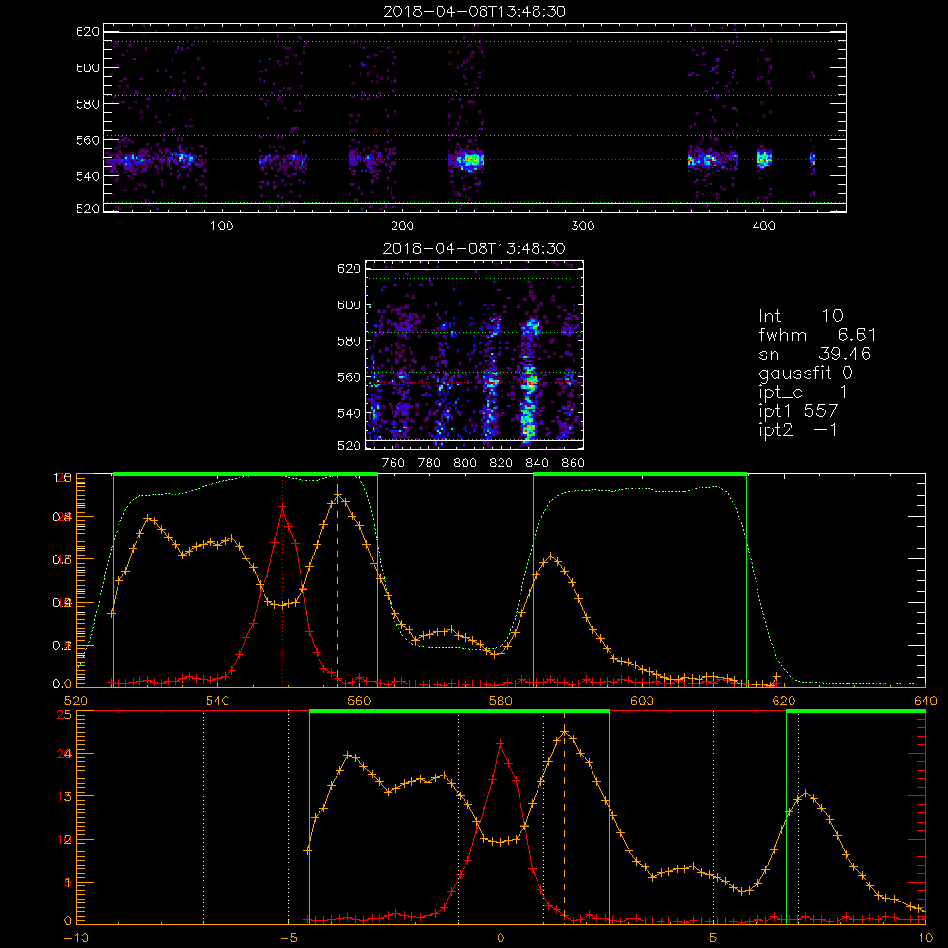This screenshot has width=948, height=948.
Task: Click the '820' tick on middle plot
Action: coord(501,464)
